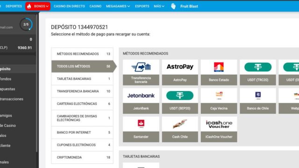
Task: Go to the Esports section
Action: 142,6
